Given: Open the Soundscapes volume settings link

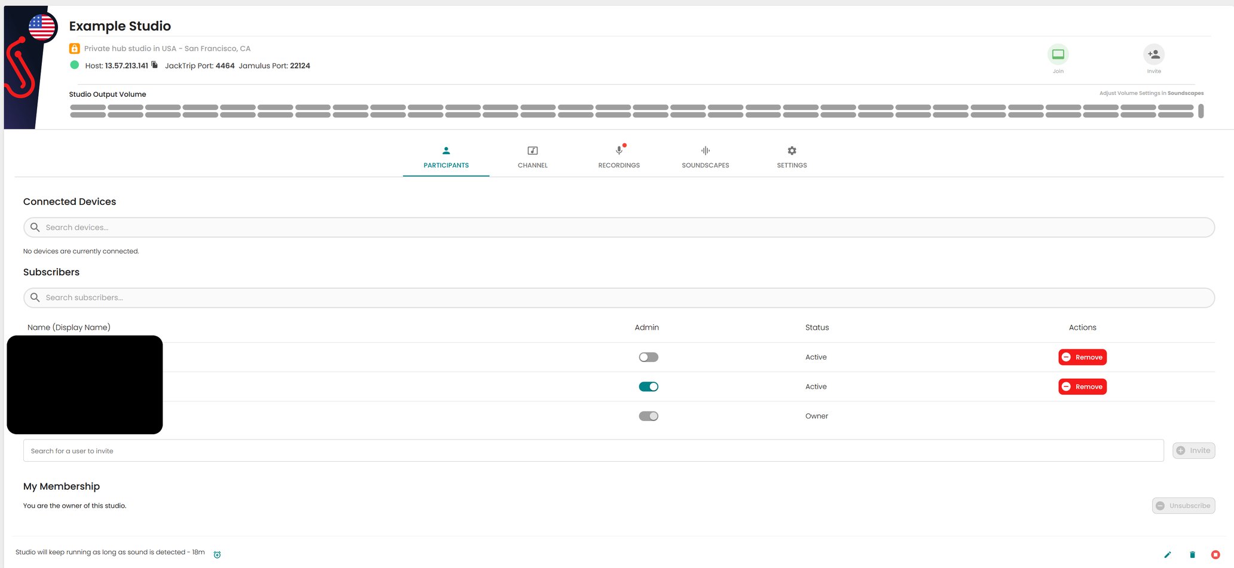Looking at the screenshot, I should 1185,93.
